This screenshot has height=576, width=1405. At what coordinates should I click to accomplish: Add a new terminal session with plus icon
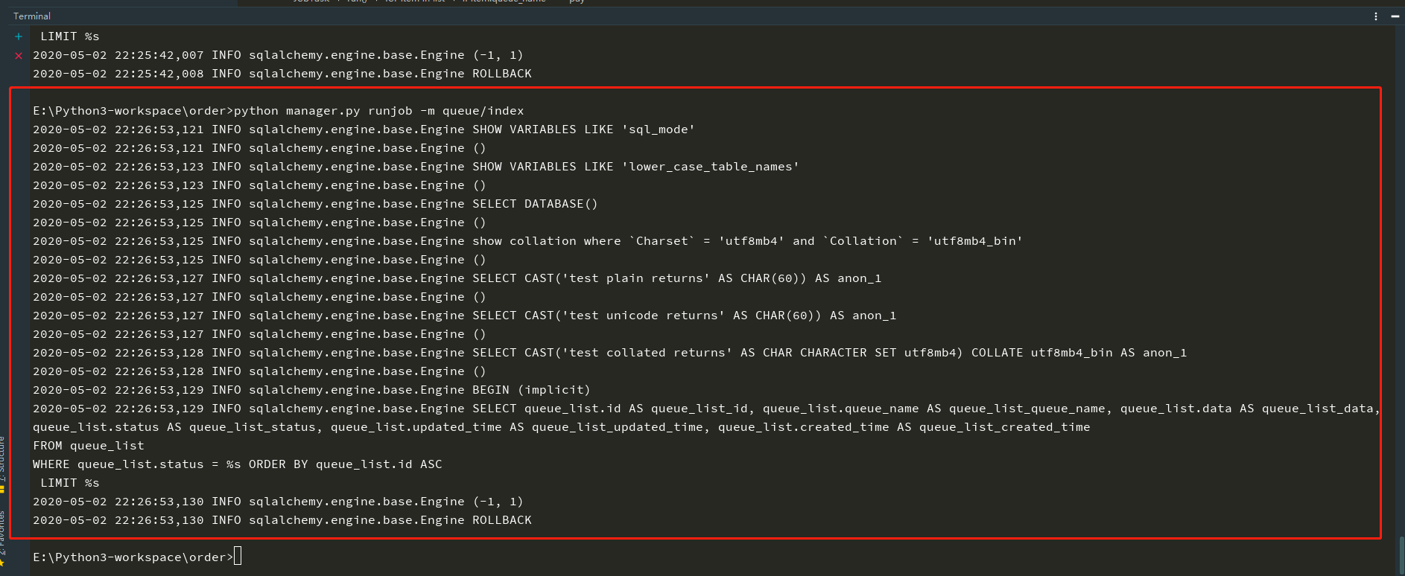[x=19, y=36]
